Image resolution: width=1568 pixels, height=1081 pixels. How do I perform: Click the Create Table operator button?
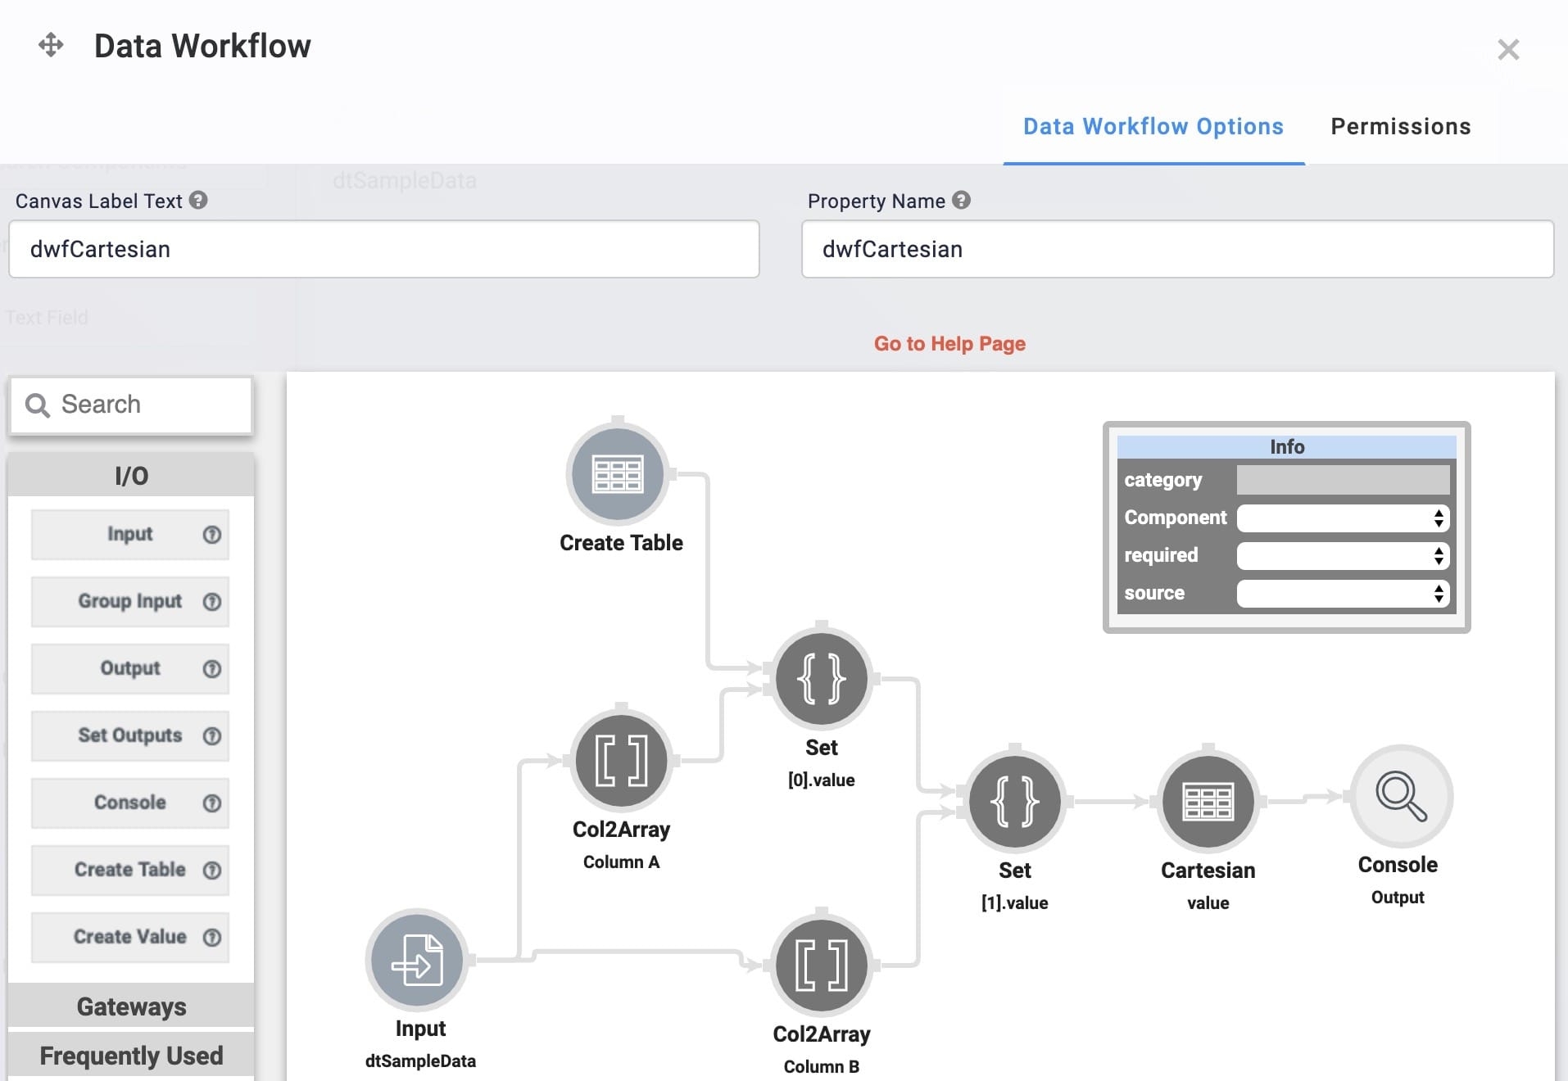130,871
